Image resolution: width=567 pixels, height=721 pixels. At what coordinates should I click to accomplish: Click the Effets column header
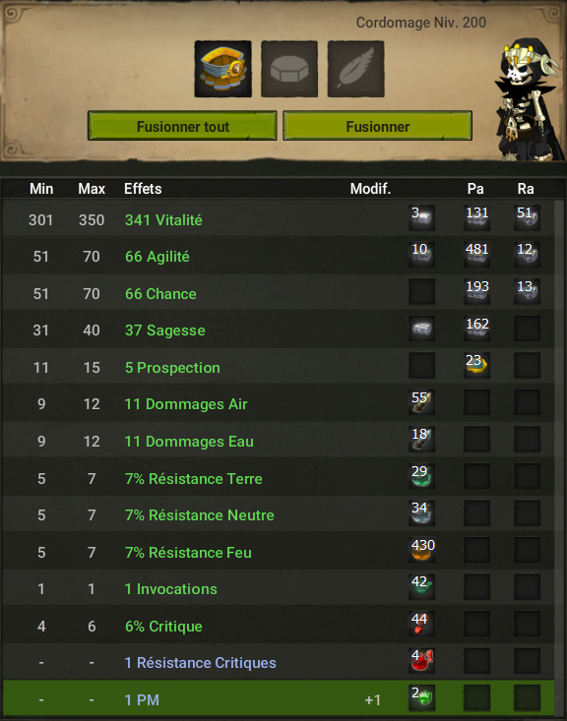tap(143, 189)
